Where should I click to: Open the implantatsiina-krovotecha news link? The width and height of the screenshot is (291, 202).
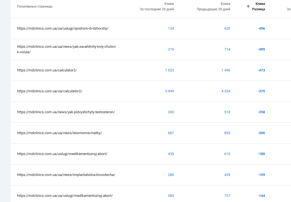pos(66,175)
